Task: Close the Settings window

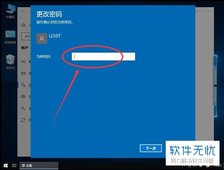Action: pos(208,11)
